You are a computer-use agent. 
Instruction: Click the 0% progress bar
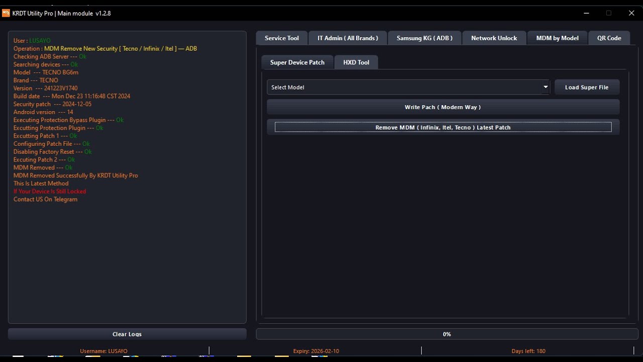pos(447,334)
